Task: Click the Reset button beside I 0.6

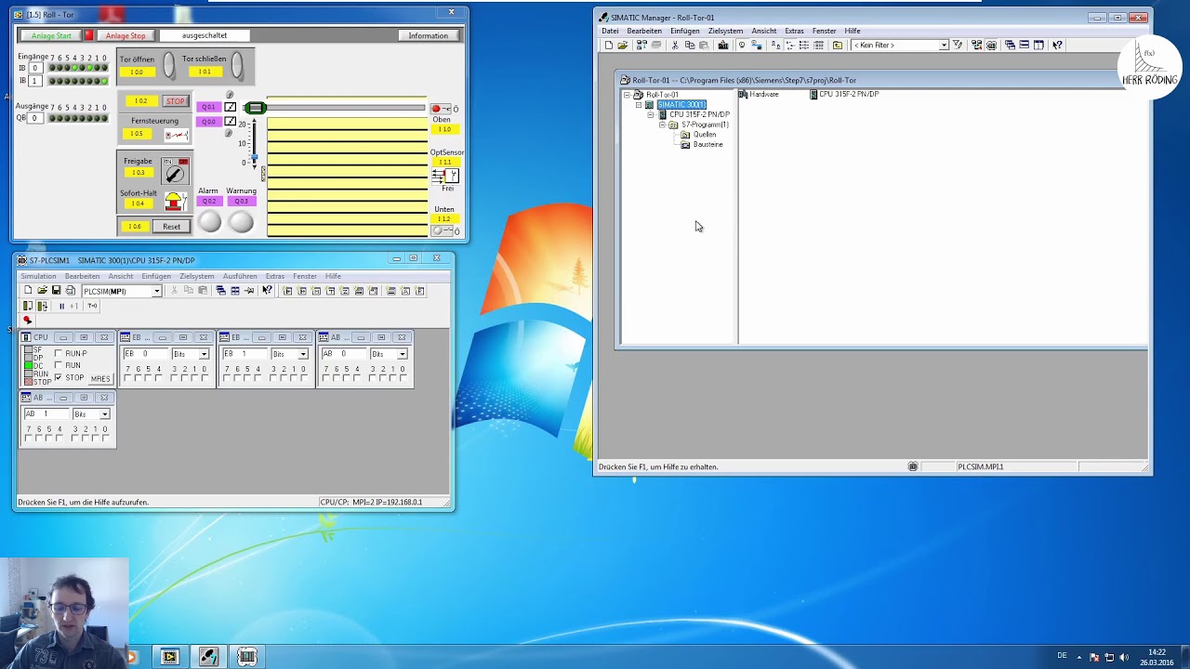Action: (x=171, y=226)
